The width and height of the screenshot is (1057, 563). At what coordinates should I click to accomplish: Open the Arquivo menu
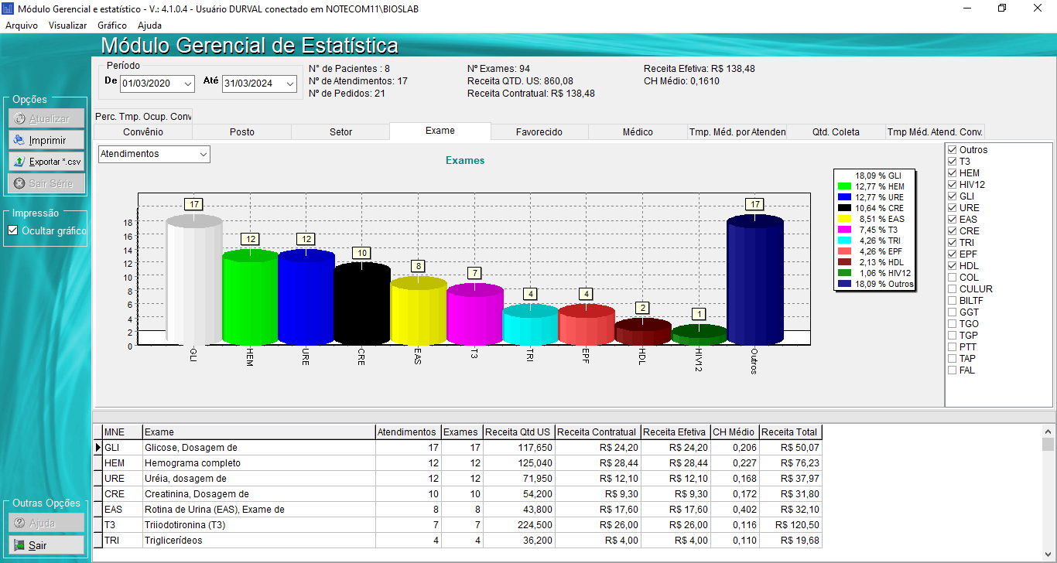(x=22, y=26)
